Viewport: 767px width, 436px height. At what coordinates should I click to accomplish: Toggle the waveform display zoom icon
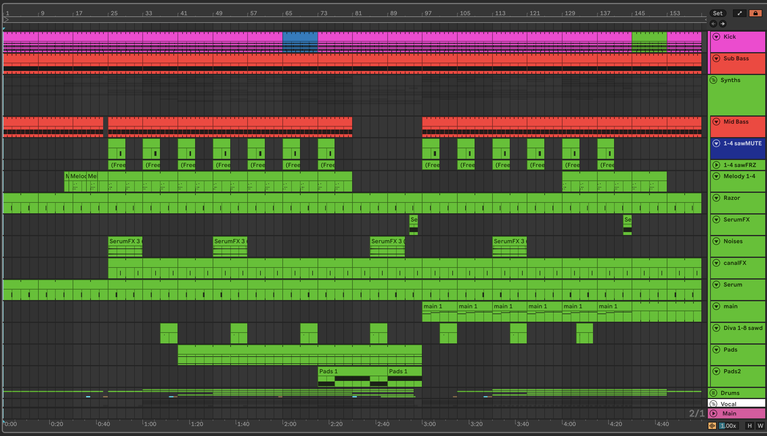(x=712, y=426)
